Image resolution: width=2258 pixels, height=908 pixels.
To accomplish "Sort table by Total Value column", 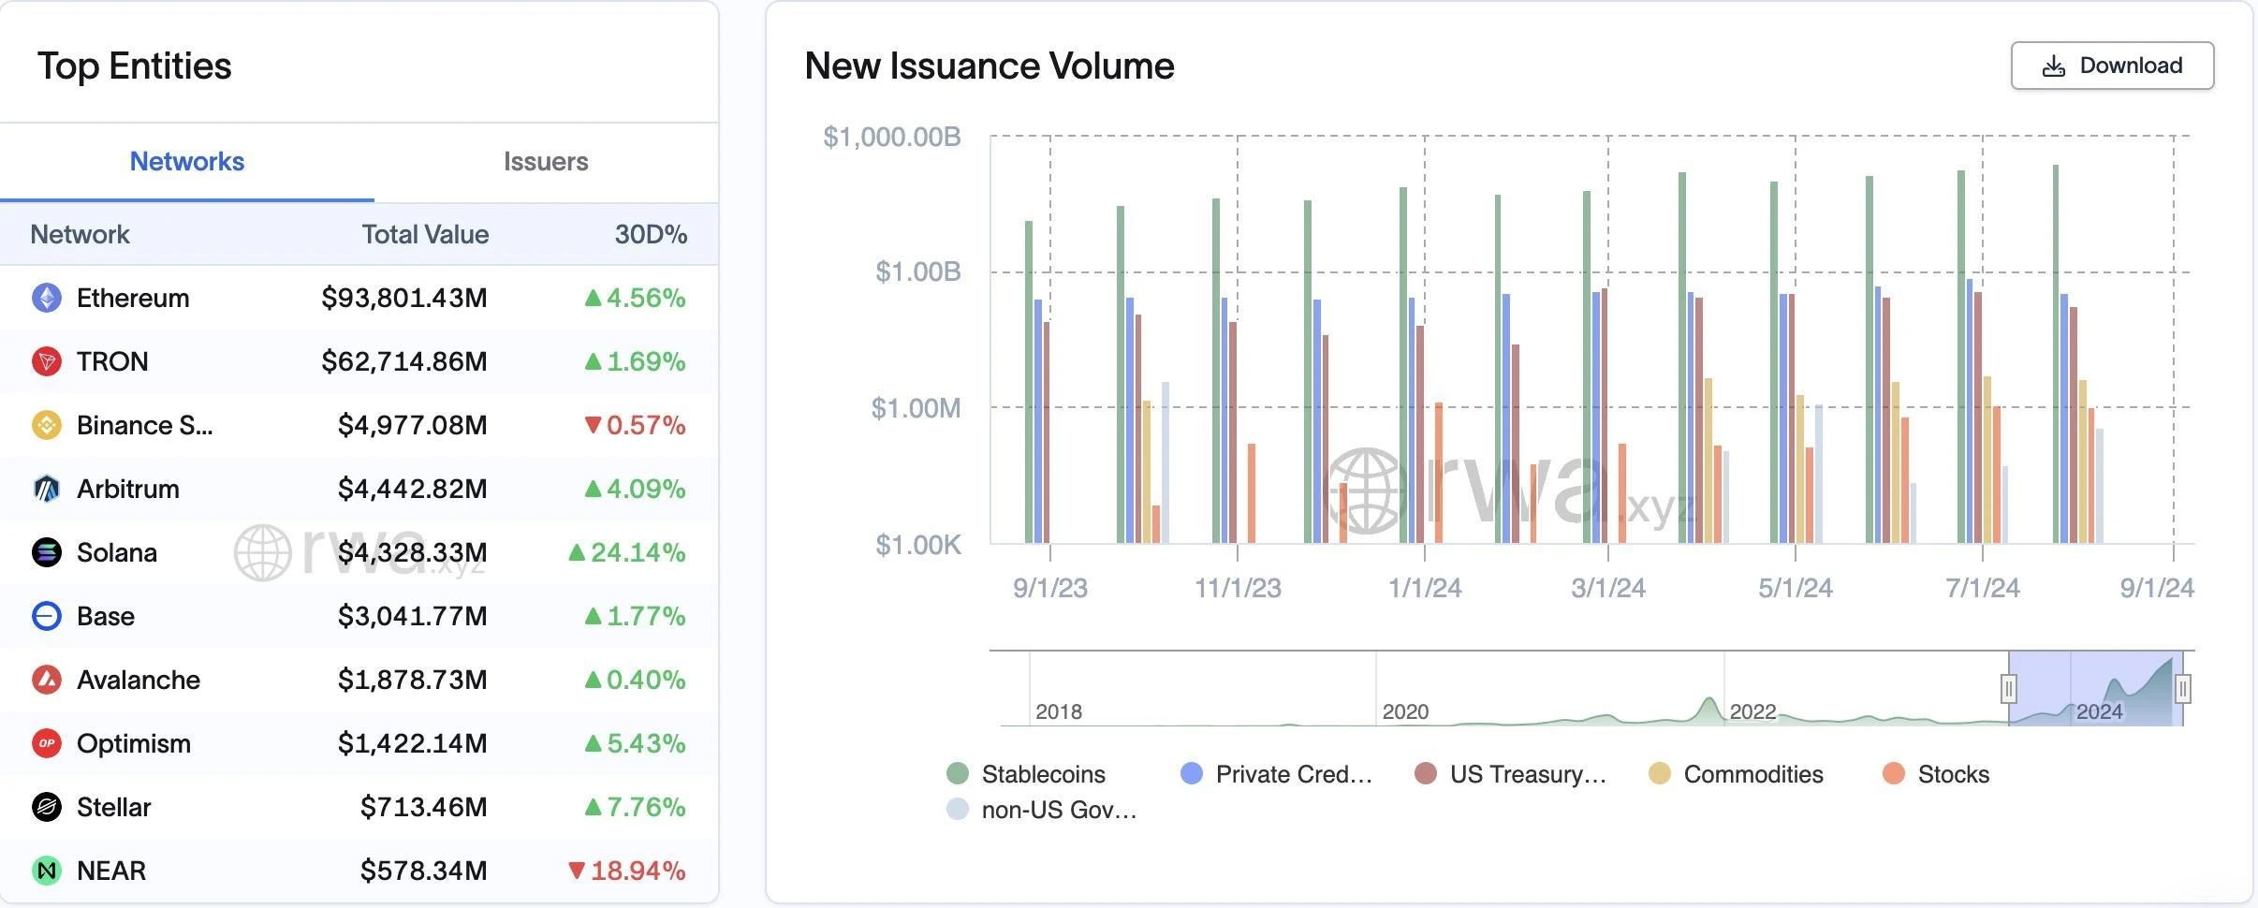I will (x=425, y=234).
